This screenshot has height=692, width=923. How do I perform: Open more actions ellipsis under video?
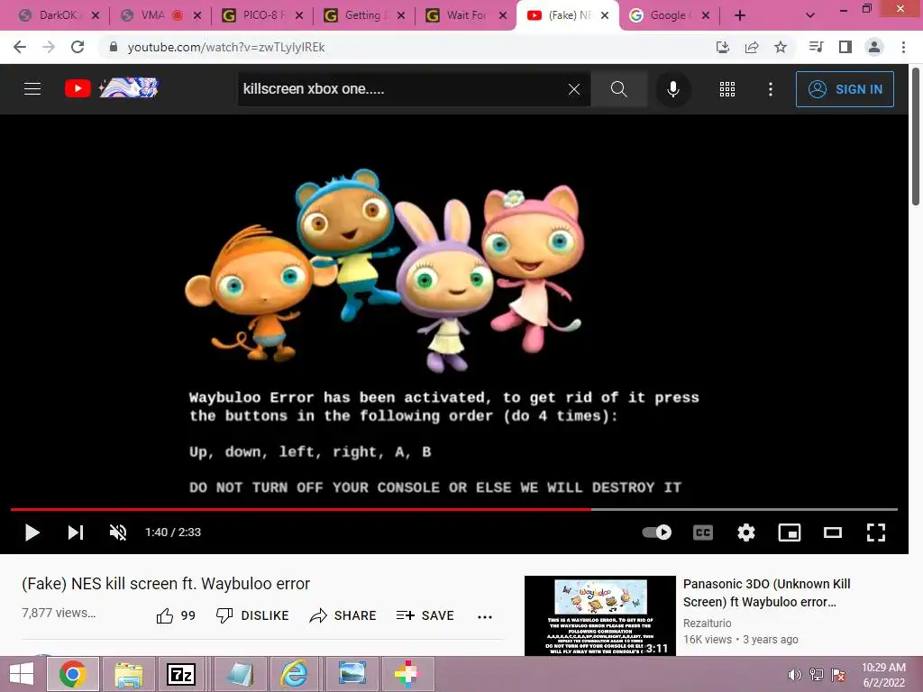[x=484, y=616]
